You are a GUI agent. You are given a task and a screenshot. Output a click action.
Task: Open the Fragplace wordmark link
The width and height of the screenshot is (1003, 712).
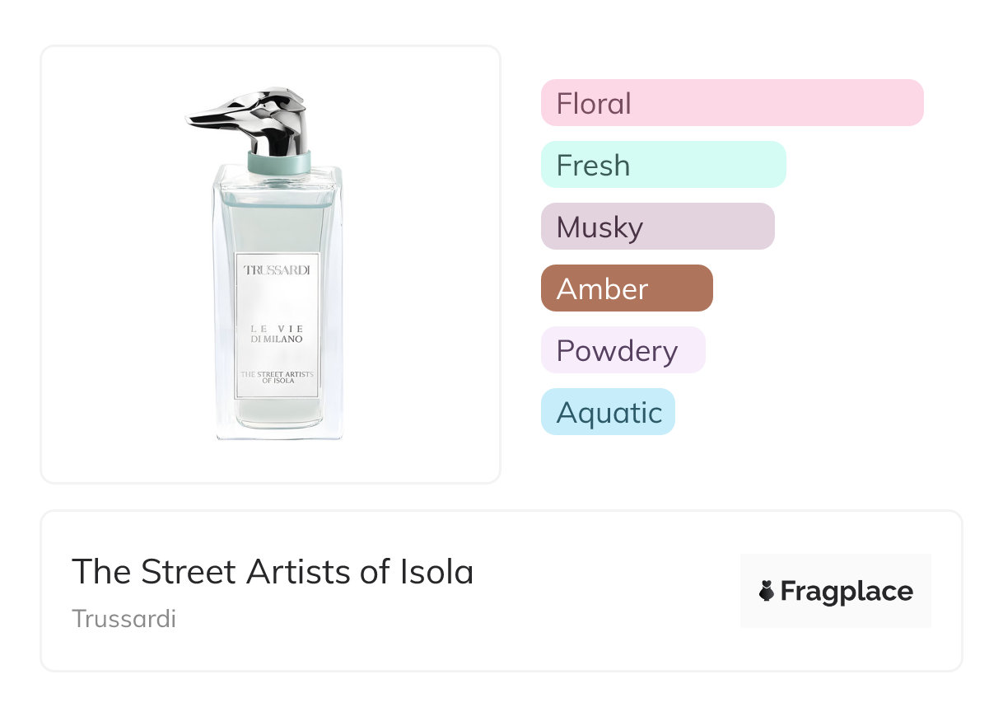pyautogui.click(x=835, y=591)
